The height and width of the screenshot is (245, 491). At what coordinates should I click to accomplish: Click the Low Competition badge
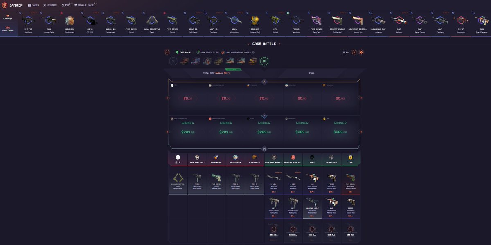[207, 52]
